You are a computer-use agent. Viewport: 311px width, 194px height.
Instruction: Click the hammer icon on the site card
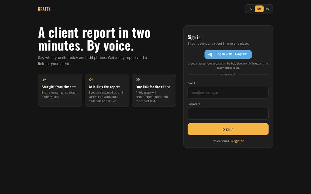(x=44, y=79)
